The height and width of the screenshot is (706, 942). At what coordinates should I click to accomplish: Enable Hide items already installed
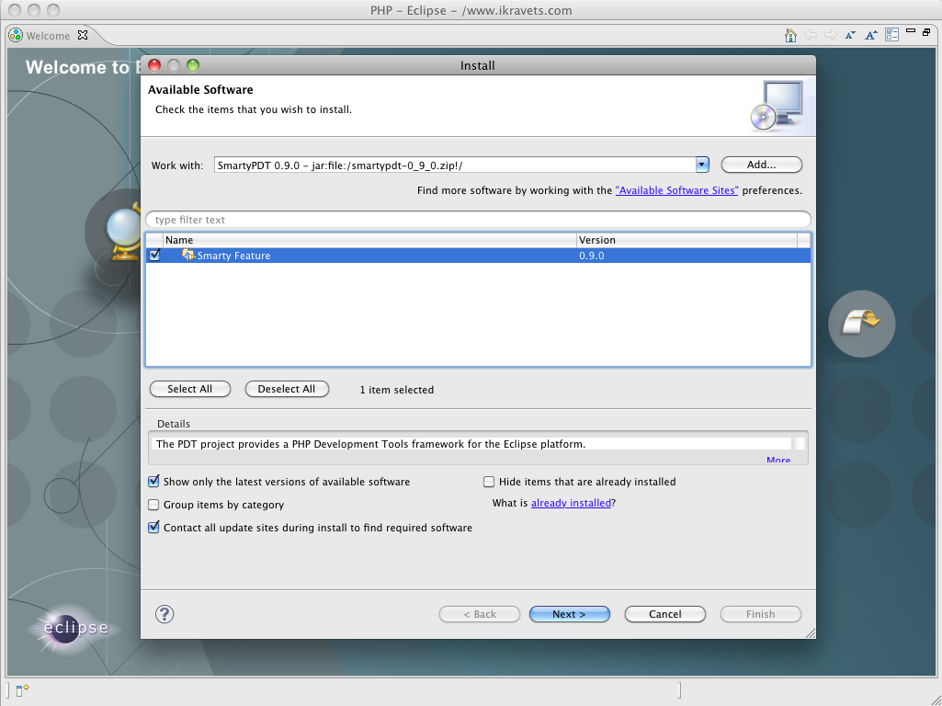coord(489,482)
